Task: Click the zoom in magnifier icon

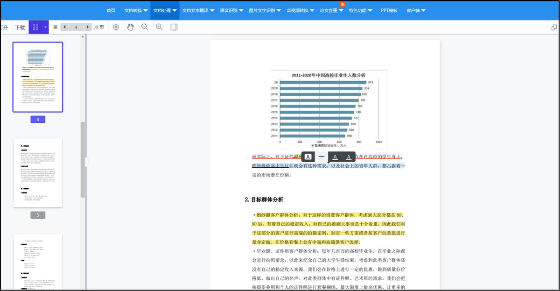Action: pyautogui.click(x=159, y=27)
